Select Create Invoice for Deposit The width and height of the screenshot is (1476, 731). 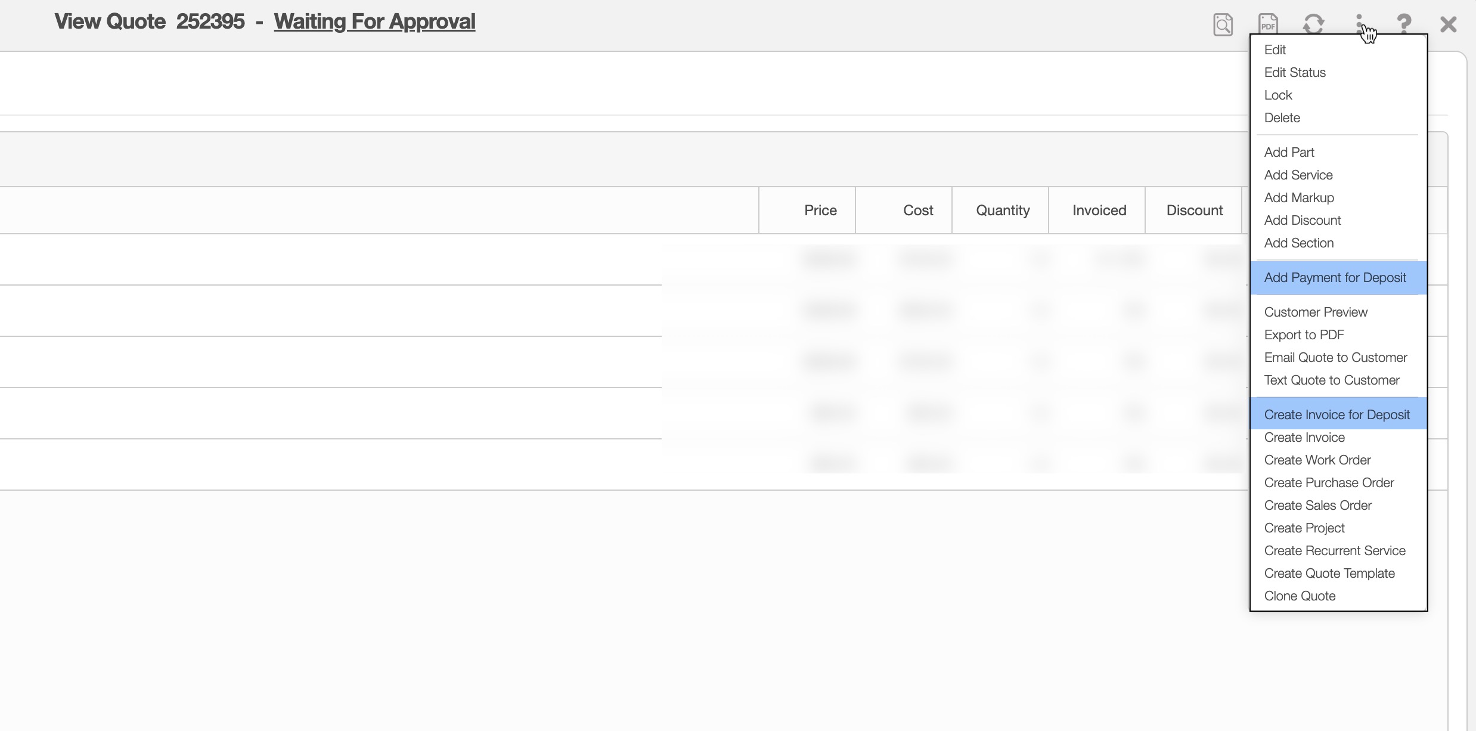tap(1337, 415)
